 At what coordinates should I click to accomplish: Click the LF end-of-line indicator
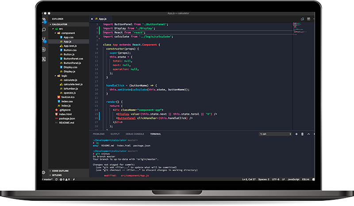283,179
